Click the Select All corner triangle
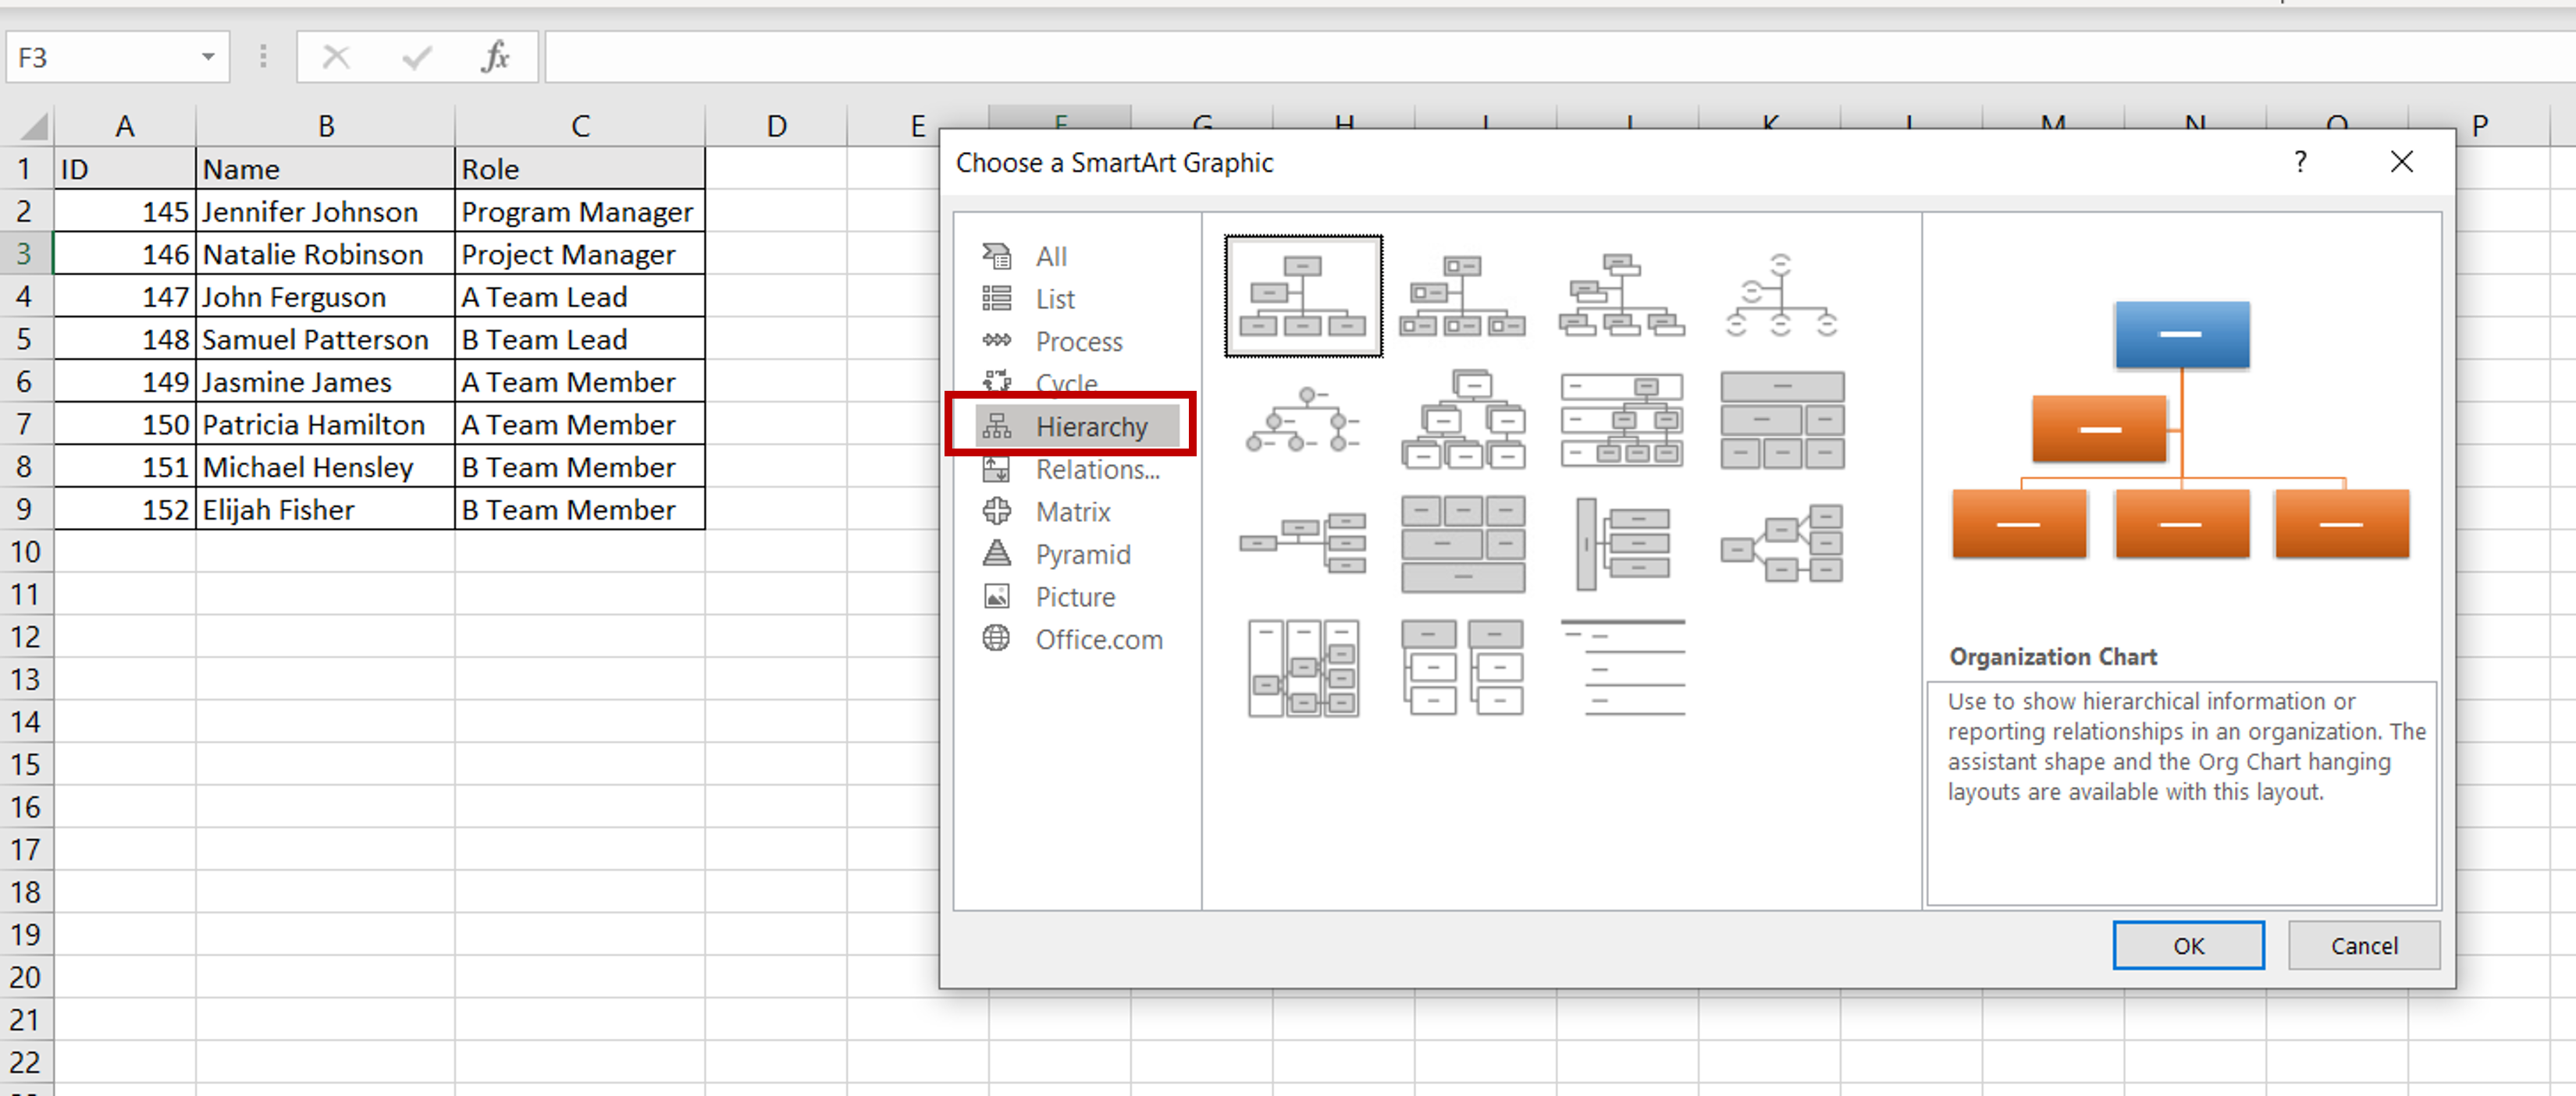 (x=33, y=126)
